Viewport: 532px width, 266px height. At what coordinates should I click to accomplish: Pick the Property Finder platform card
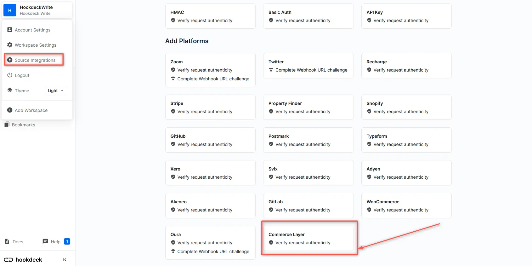point(308,107)
